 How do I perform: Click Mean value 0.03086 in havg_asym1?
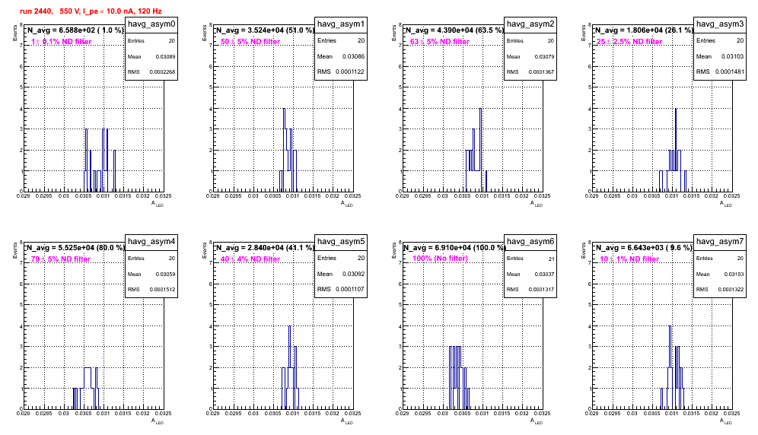coord(353,56)
